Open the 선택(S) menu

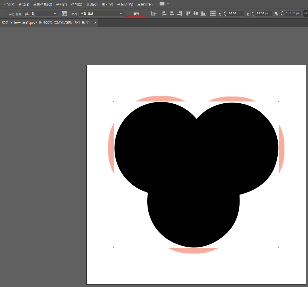[x=76, y=4]
